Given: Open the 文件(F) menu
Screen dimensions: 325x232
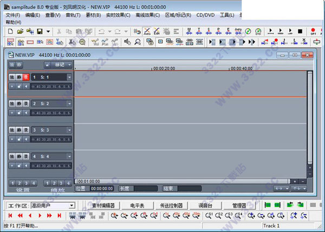Looking at the screenshot, I should point(13,15).
